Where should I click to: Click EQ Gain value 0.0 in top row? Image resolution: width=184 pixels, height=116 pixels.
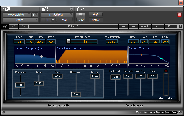pyautogui.click(x=144, y=42)
